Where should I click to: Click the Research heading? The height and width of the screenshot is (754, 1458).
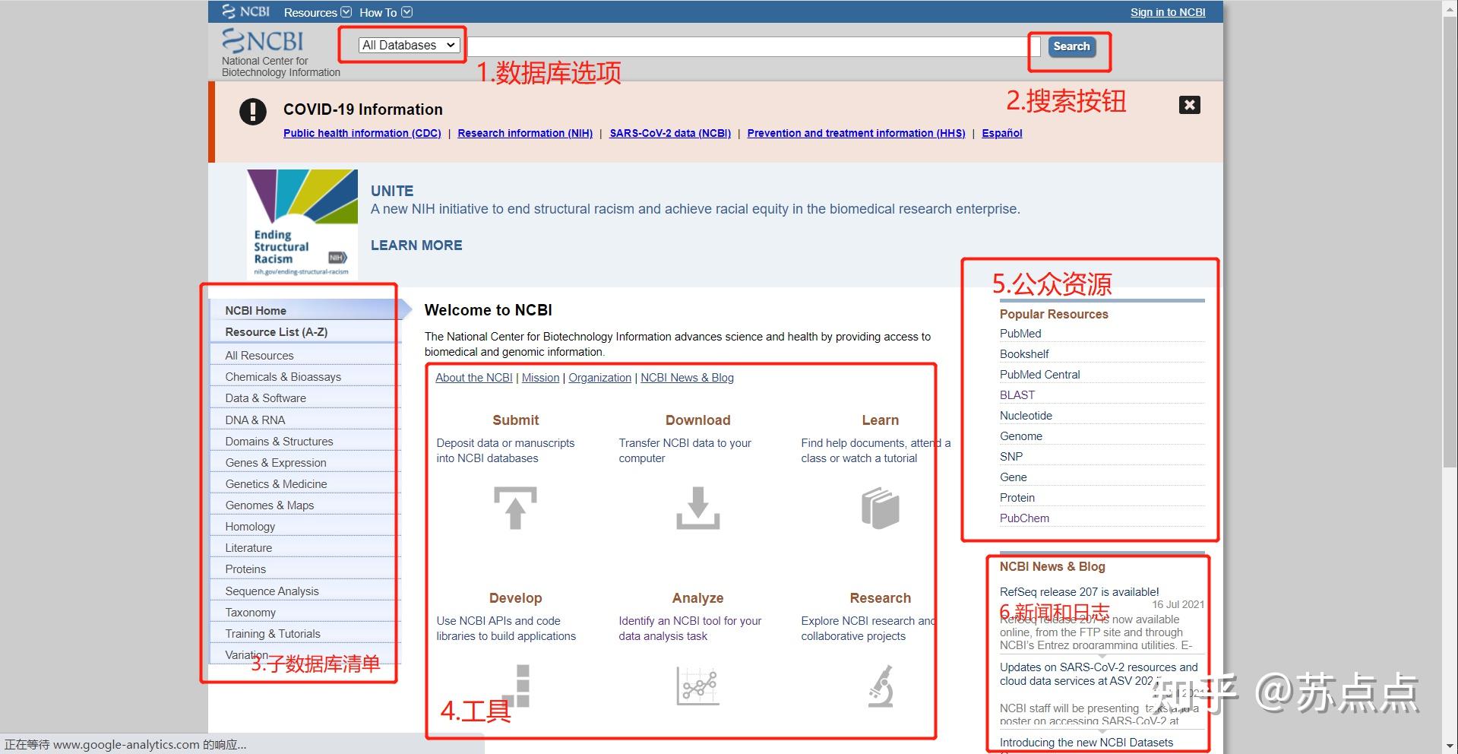(880, 598)
